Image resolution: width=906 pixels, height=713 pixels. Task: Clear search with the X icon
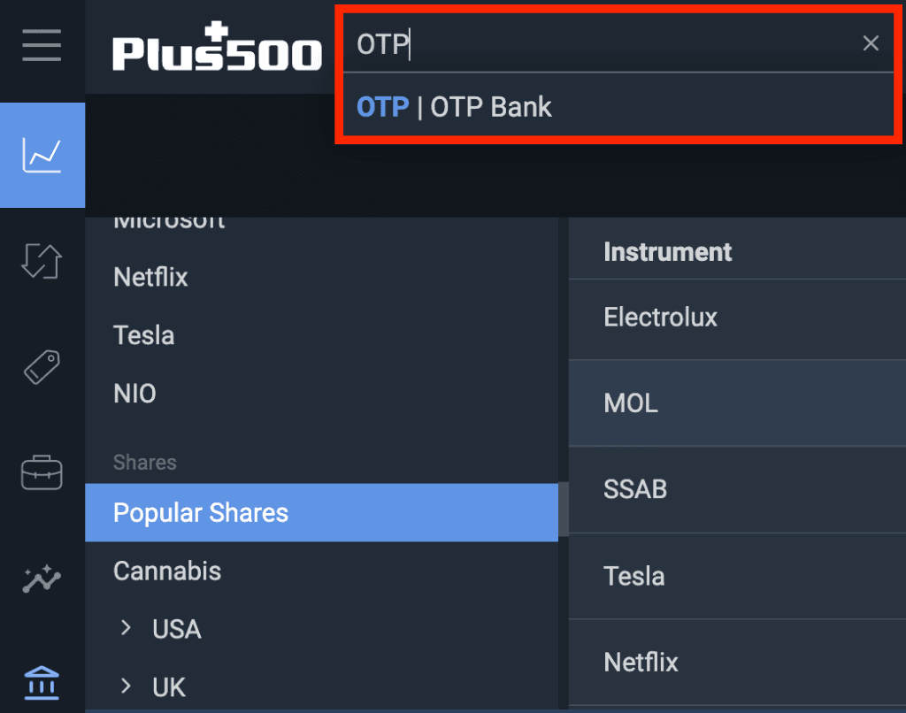(871, 43)
